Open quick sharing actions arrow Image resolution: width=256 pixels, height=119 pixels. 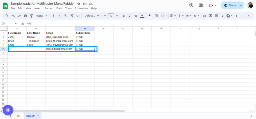[x=241, y=5]
